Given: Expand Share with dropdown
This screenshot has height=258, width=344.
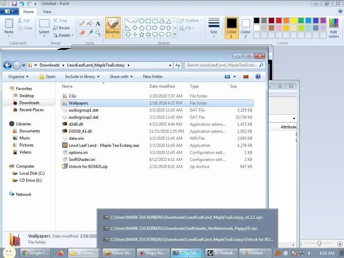Looking at the screenshot, I should (121, 77).
